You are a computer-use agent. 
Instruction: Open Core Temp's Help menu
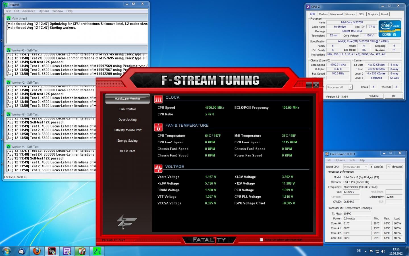[x=362, y=160]
